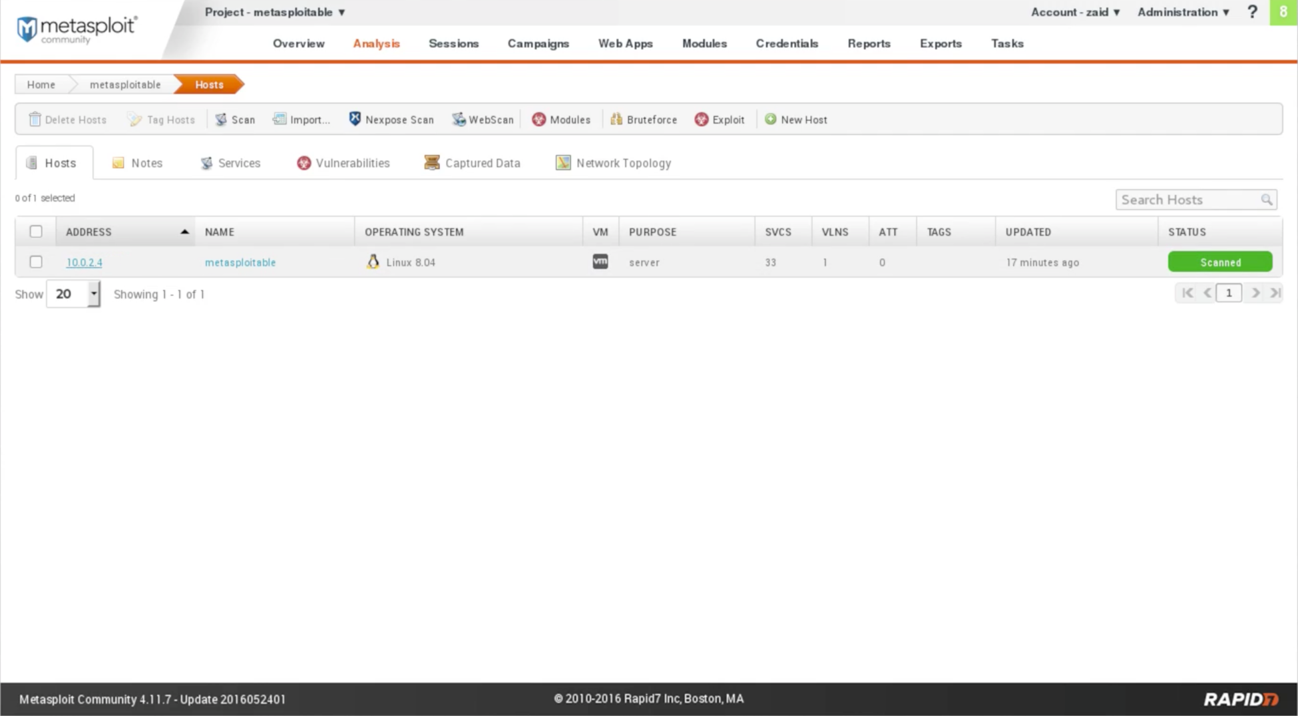
Task: Toggle the select-all hosts checkbox
Action: coord(36,232)
